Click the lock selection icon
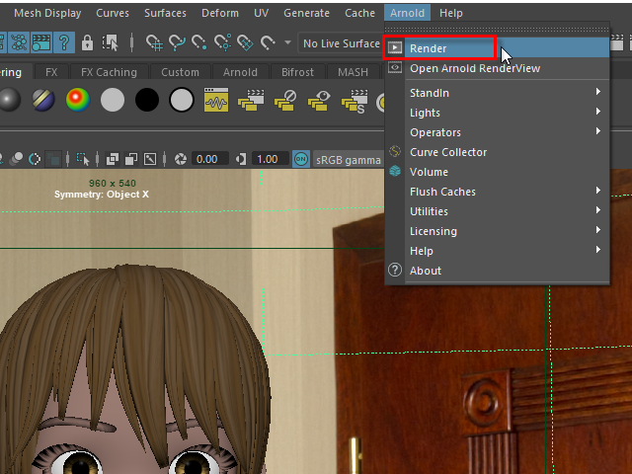 (88, 42)
